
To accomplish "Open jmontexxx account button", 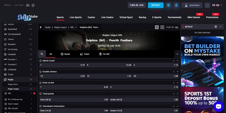I will [192, 5].
